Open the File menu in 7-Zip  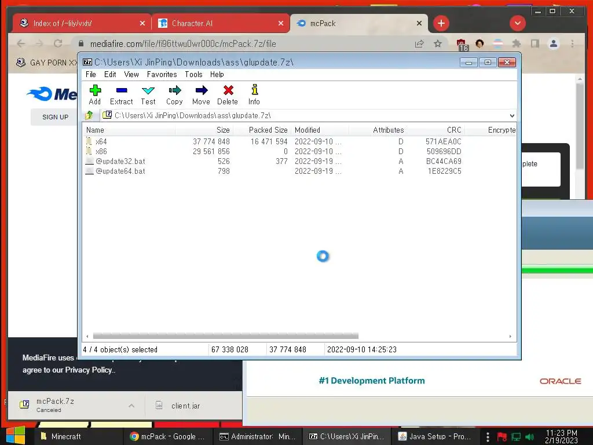tap(91, 74)
